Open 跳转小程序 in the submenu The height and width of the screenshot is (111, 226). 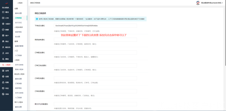pyautogui.click(x=19, y=69)
